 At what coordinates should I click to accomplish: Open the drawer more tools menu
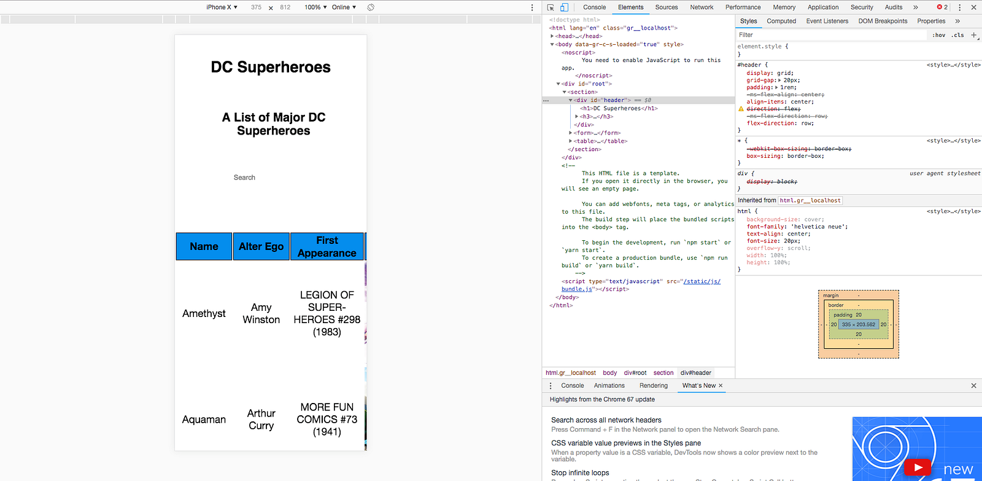coord(551,386)
